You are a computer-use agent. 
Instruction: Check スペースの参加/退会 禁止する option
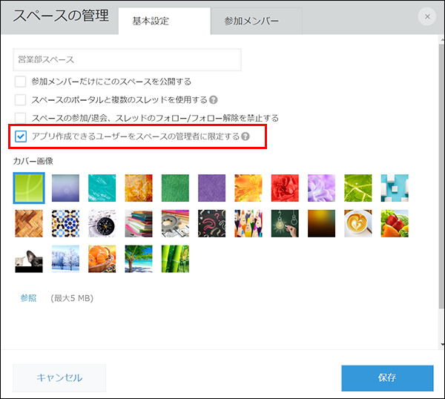tap(21, 117)
